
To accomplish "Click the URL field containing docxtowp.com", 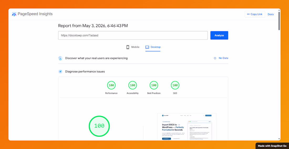I will tap(133, 35).
